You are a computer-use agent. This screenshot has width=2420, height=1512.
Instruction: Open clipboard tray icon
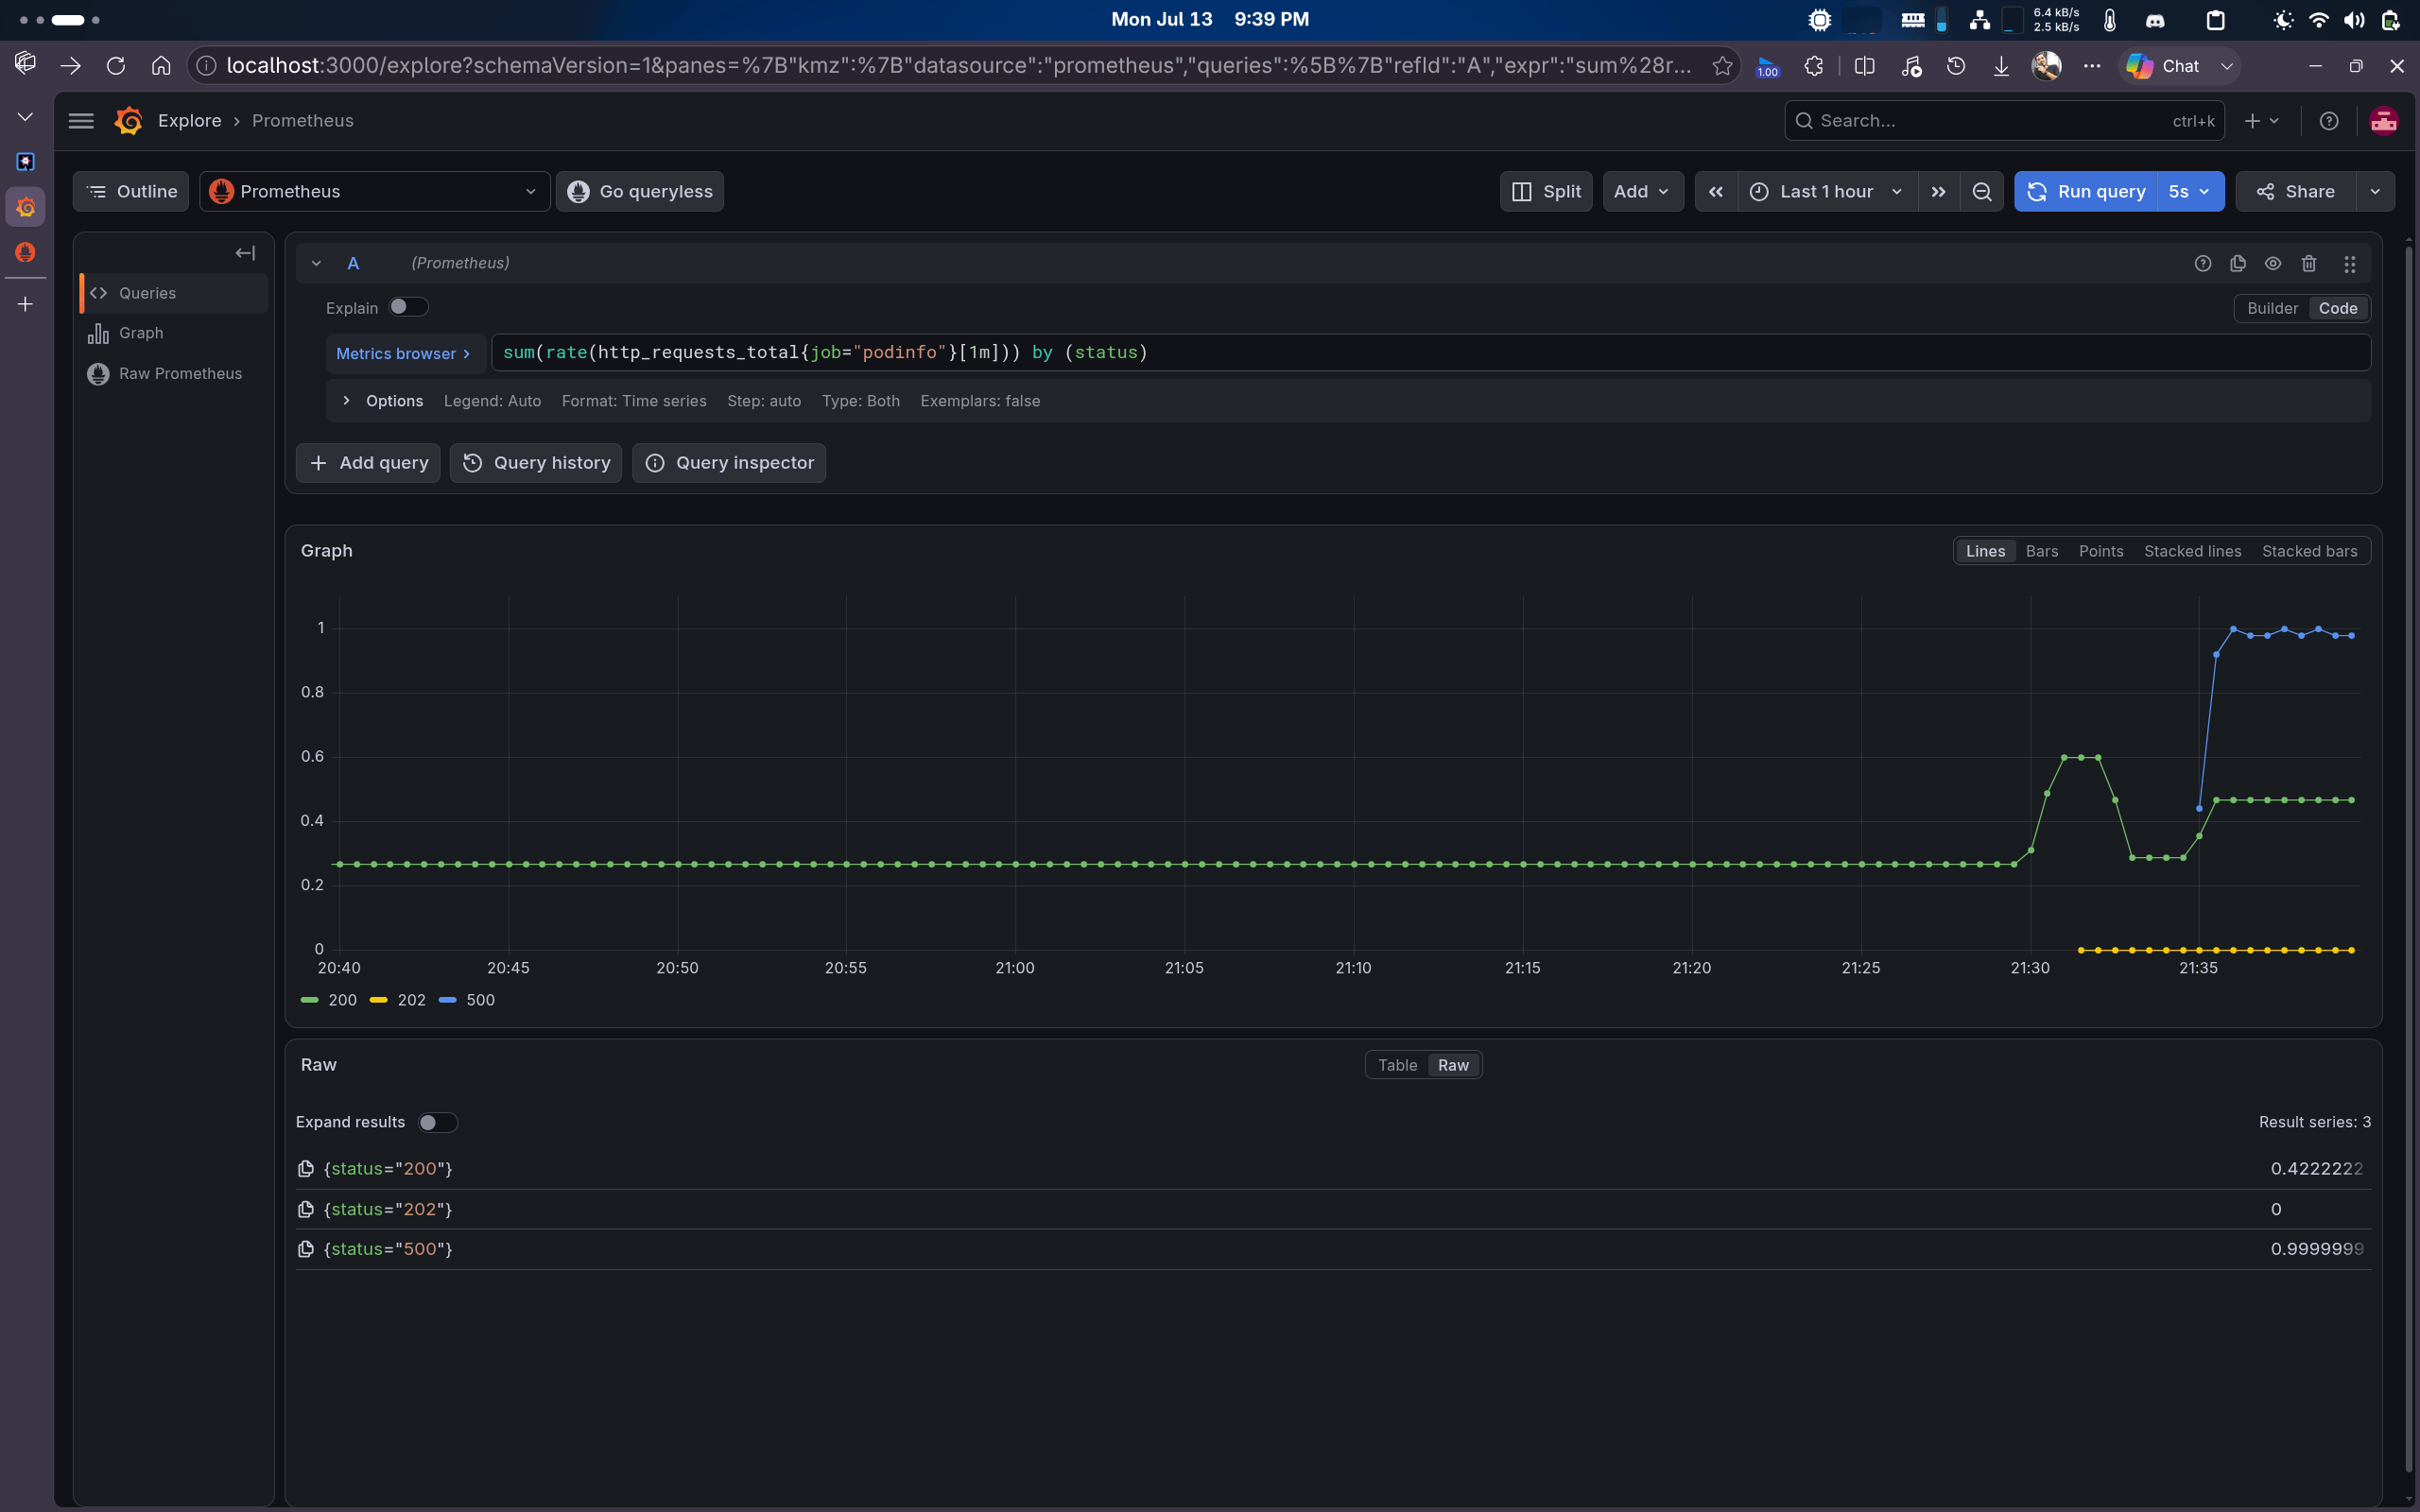click(x=2216, y=20)
